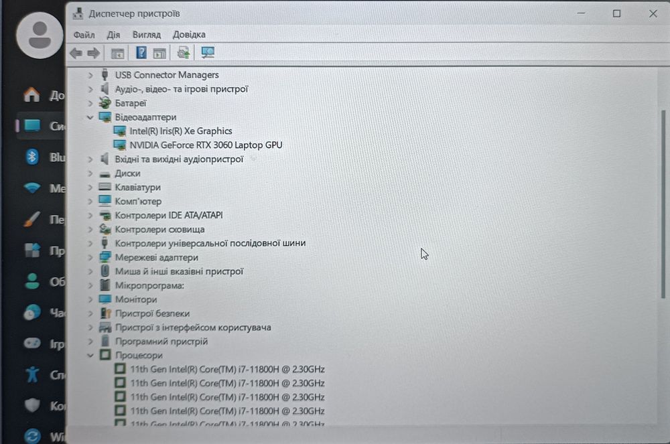Expand the USB Connector Managers node
This screenshot has width=670, height=444.
point(90,75)
